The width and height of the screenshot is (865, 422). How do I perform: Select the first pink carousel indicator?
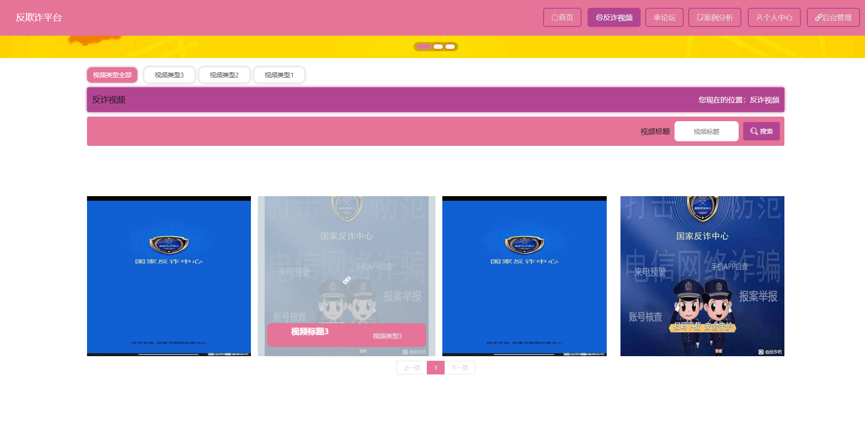pyautogui.click(x=424, y=47)
